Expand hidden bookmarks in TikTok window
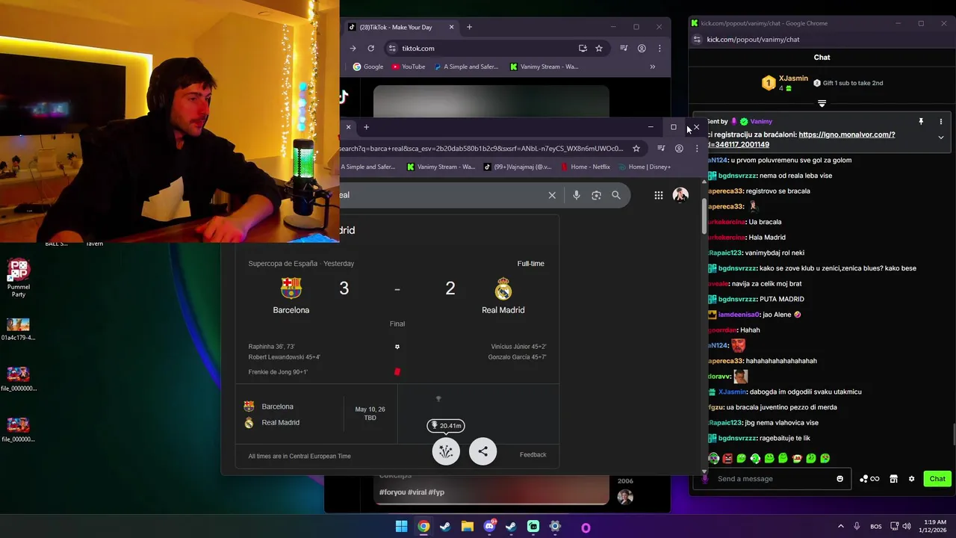 652,67
